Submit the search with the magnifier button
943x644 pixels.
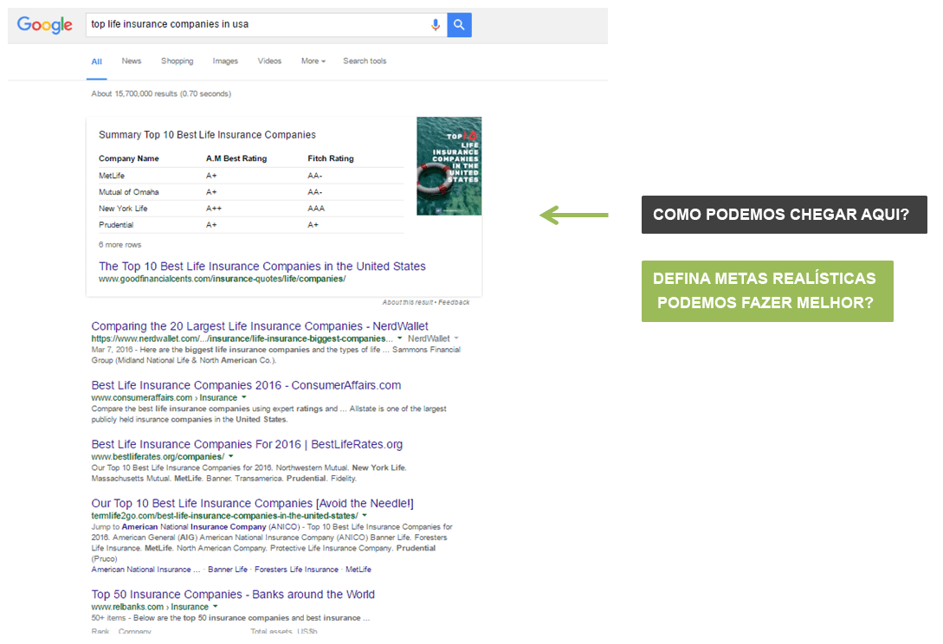(x=460, y=24)
